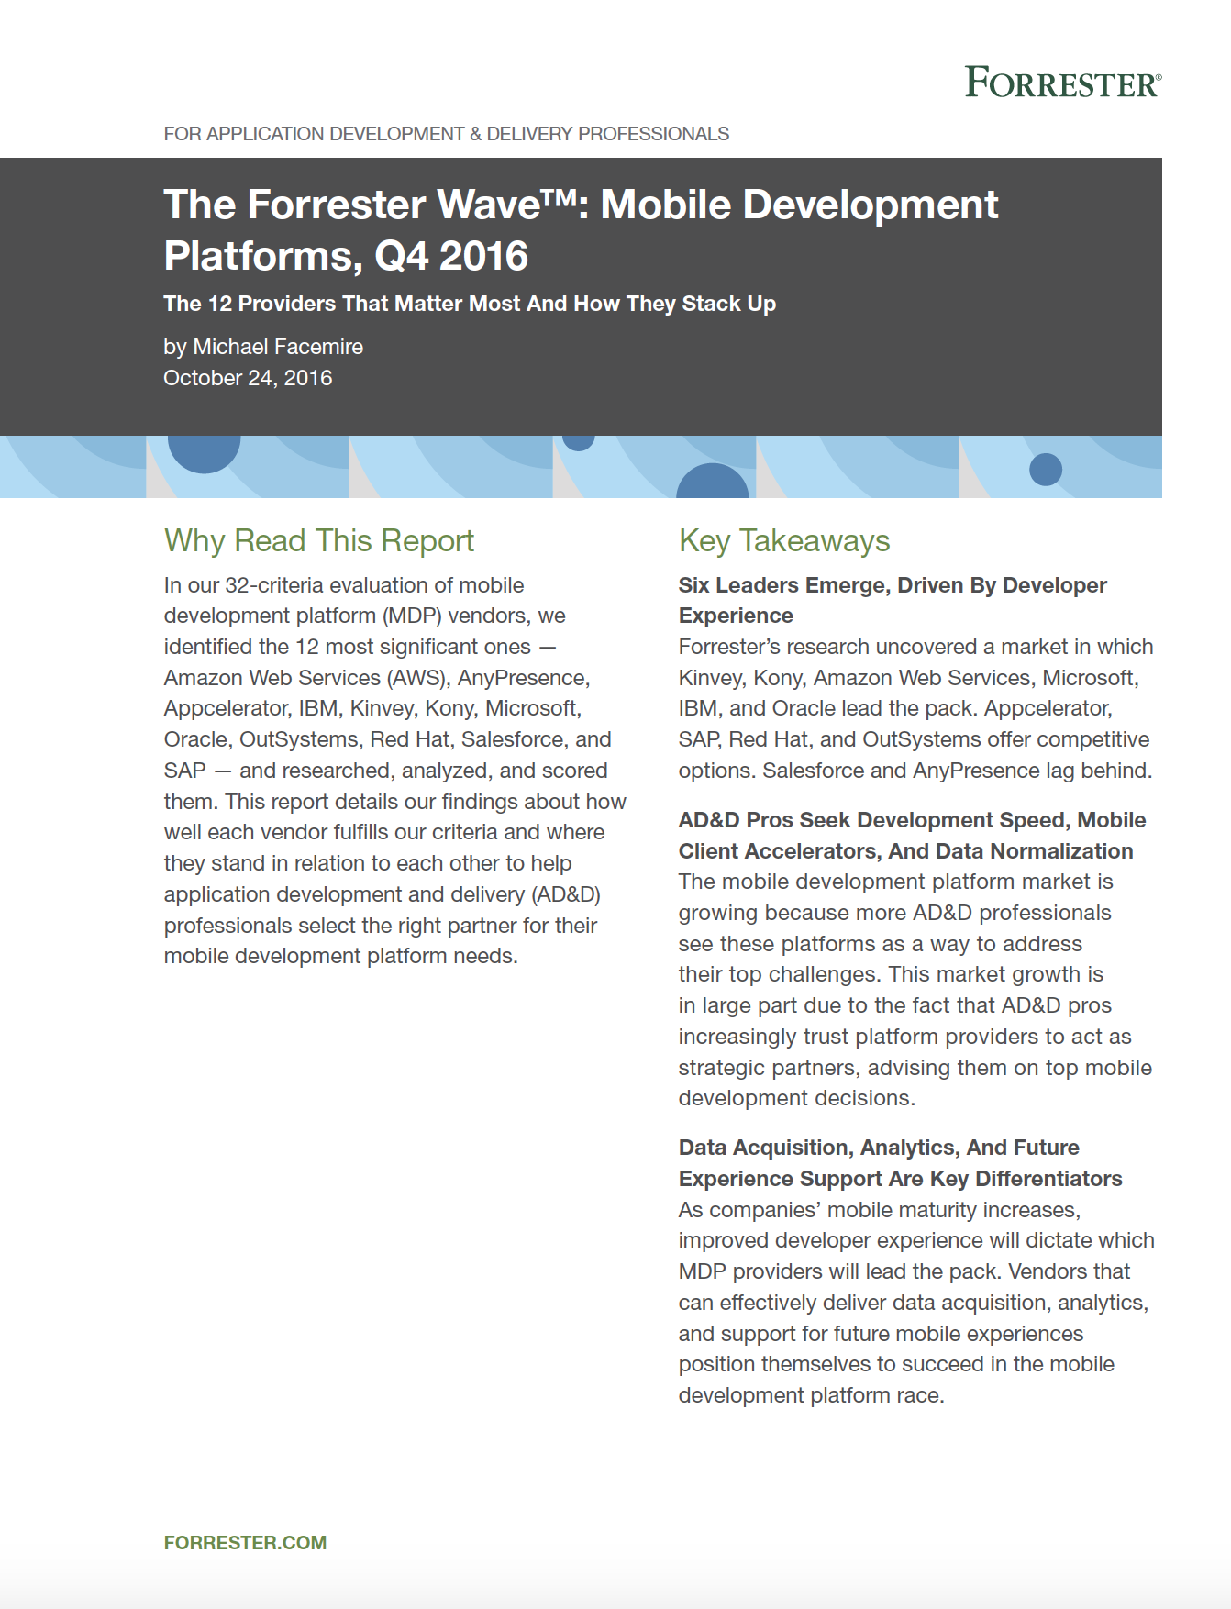Click 'For Application Development & Delivery Professionals' header
1231x1609 pixels.
[x=447, y=134]
